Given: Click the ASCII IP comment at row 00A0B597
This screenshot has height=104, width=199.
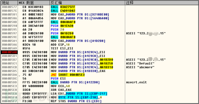Looking at the screenshot, I should point(146,33).
